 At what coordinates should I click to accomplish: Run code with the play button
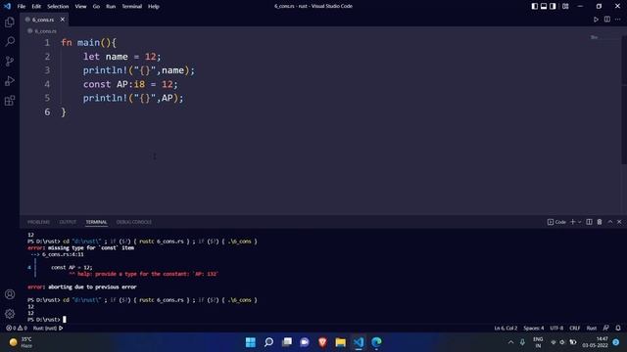[x=596, y=20]
